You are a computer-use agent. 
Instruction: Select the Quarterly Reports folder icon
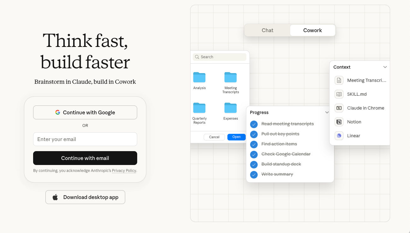pos(199,108)
